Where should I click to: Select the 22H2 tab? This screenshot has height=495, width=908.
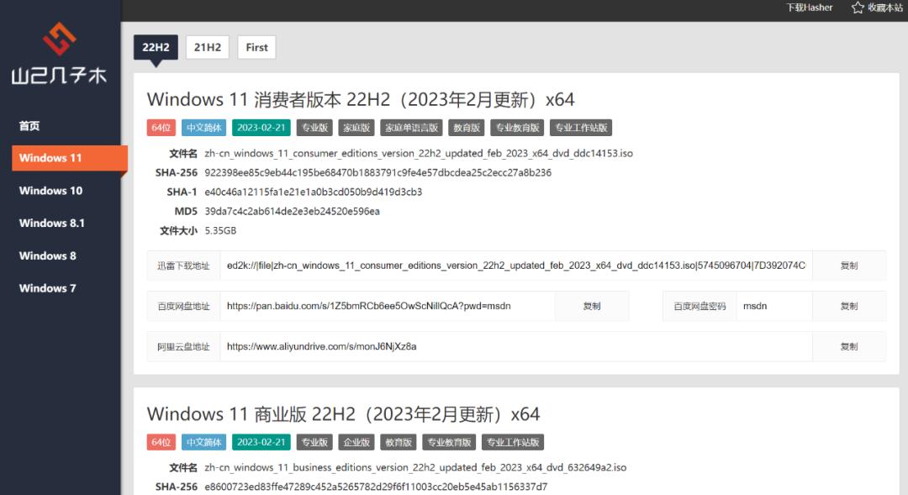pyautogui.click(x=156, y=47)
